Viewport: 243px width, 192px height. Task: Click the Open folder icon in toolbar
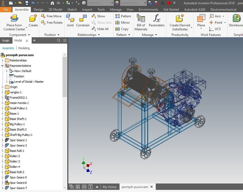[x=20, y=3]
